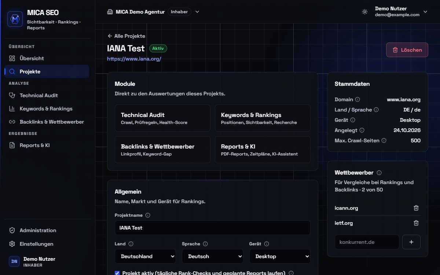Click the info icon beside Land / Sprache
The height and width of the screenshot is (275, 440).
(x=376, y=110)
